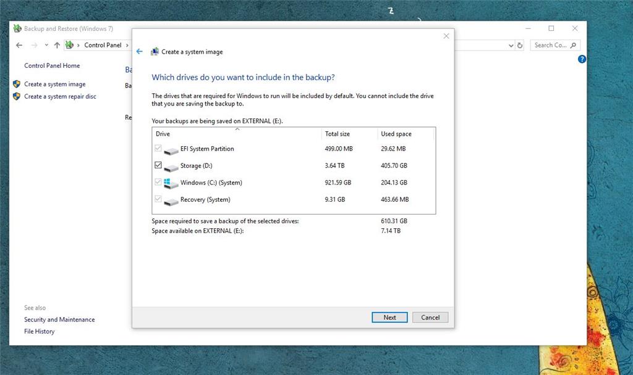Uncheck the Storage (D:) checkbox
The height and width of the screenshot is (375, 633).
click(158, 165)
